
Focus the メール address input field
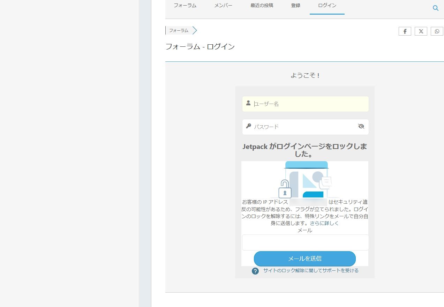click(x=306, y=242)
